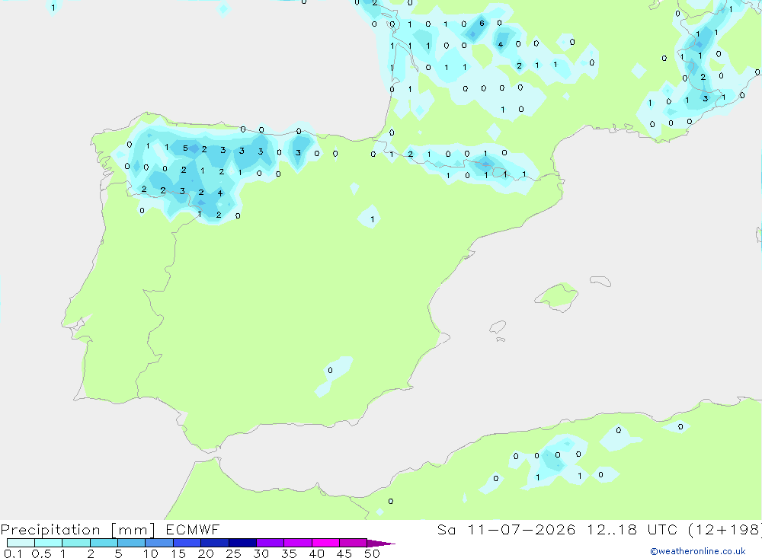Select the 2–5 mm legend color swatch
The height and width of the screenshot is (558, 762).
tap(104, 543)
